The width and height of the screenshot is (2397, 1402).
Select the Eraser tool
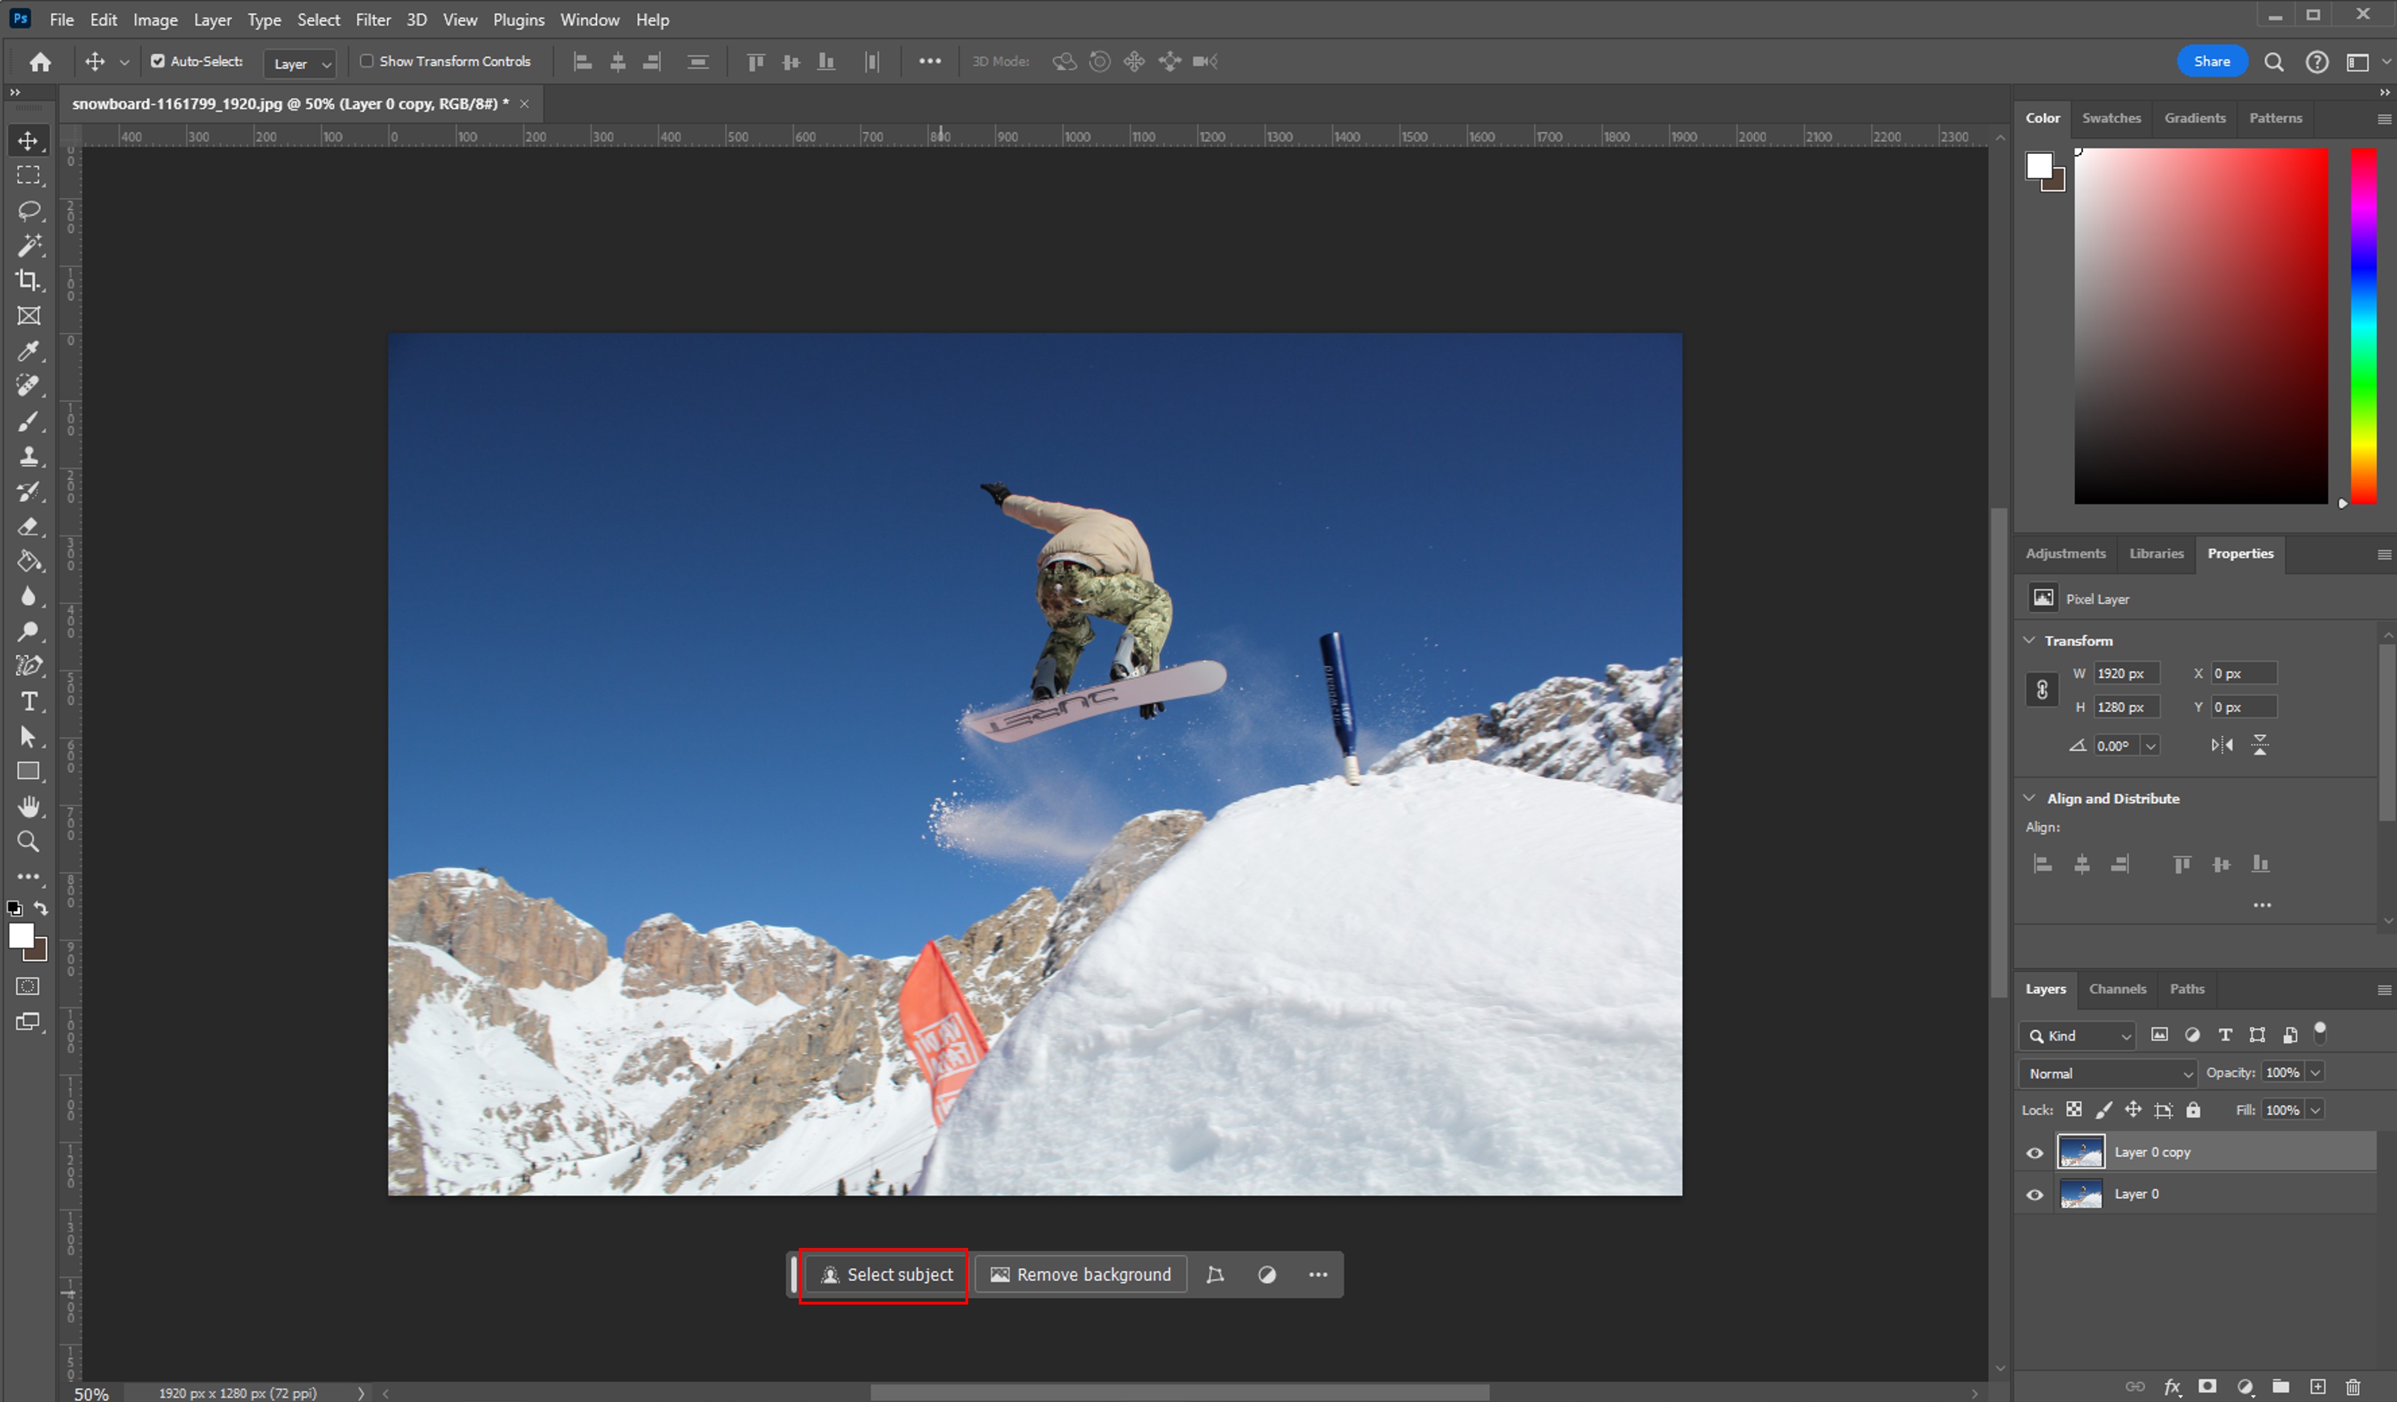pos(28,527)
